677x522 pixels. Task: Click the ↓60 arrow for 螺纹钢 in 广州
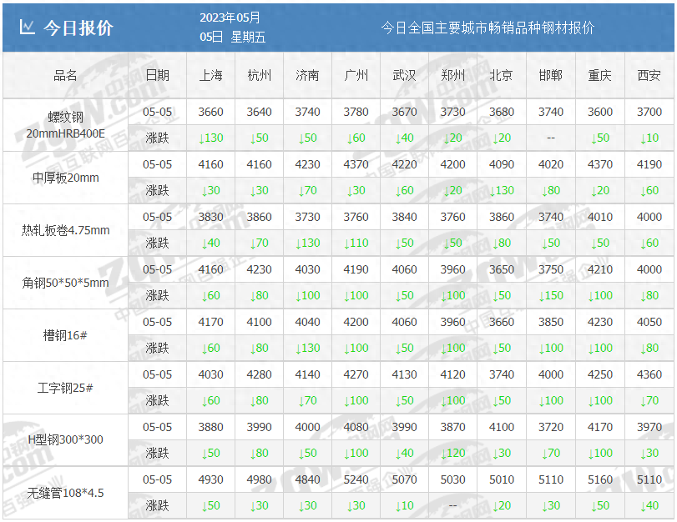coord(355,138)
